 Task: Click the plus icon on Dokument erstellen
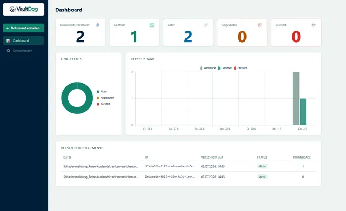point(8,28)
